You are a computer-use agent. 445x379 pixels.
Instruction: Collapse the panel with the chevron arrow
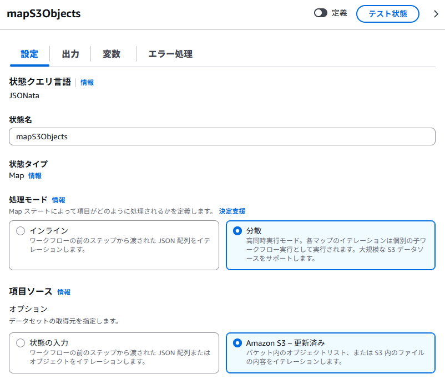[x=436, y=14]
